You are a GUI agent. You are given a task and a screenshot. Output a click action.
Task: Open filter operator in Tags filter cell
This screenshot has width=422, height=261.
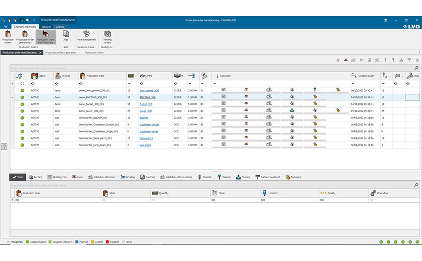[x=408, y=84]
